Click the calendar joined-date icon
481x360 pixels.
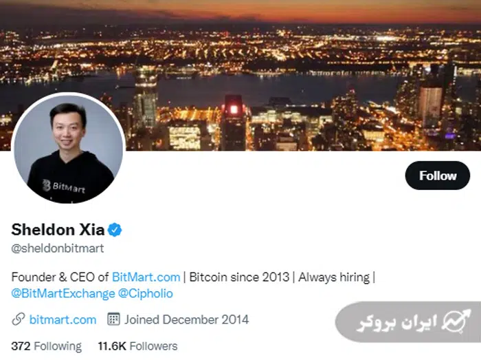coord(114,319)
